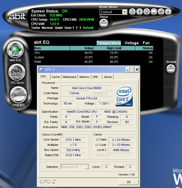This screenshot has height=188, width=182.
Task: Click the CPU-Z title bar icon
Action: [x=41, y=69]
